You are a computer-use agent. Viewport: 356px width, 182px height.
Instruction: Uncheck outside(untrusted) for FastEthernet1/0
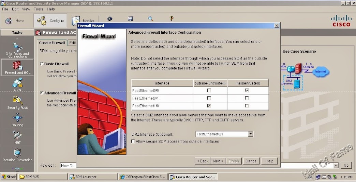pyautogui.click(x=209, y=106)
